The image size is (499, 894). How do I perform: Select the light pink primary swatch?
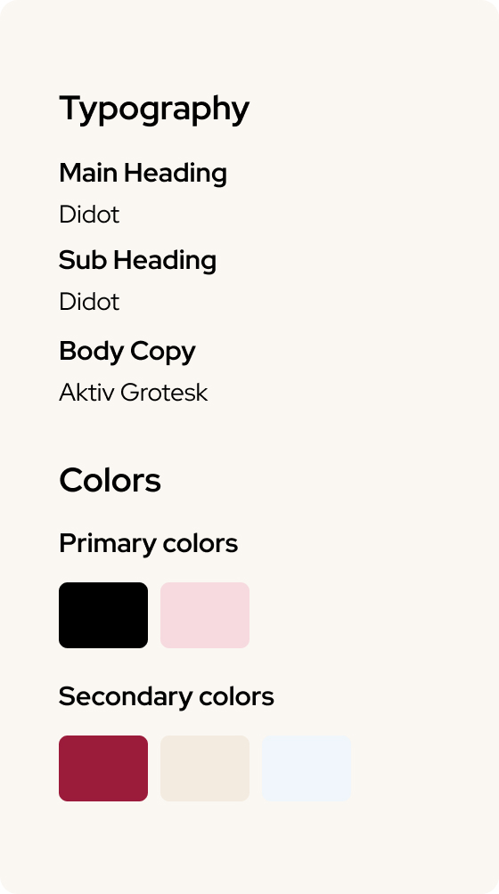[205, 615]
